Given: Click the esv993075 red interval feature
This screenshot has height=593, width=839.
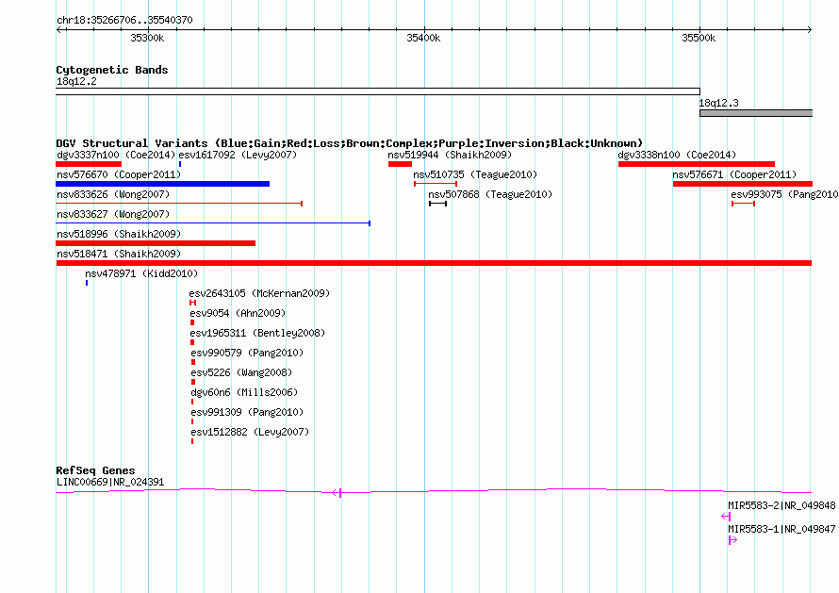Looking at the screenshot, I should (x=743, y=204).
